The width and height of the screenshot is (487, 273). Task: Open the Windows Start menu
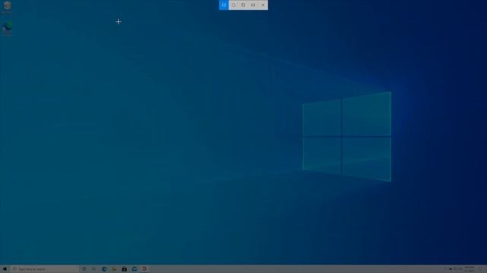pos(5,269)
